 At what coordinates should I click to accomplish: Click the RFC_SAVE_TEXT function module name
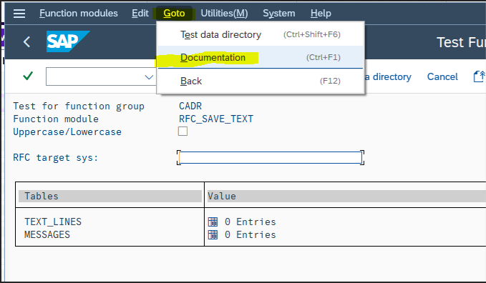pos(216,119)
